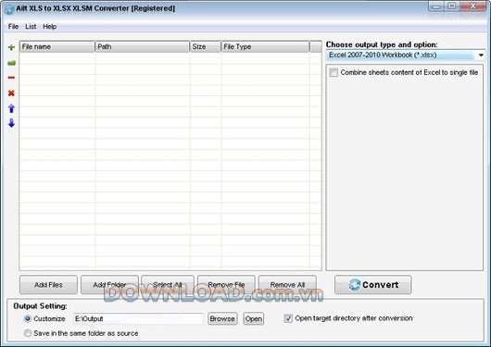Click the Select All button
This screenshot has width=491, height=347.
(168, 285)
